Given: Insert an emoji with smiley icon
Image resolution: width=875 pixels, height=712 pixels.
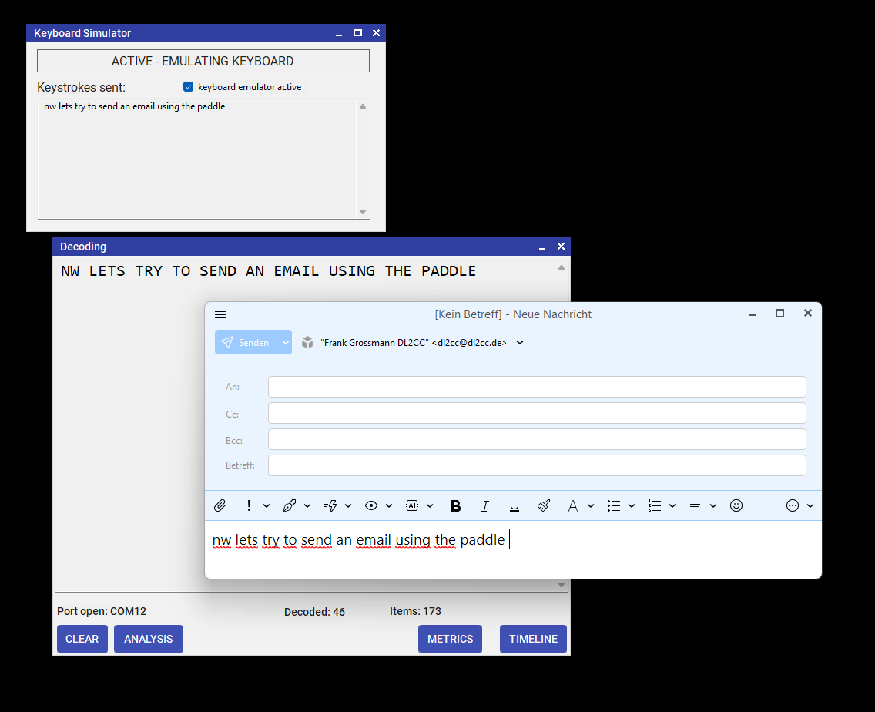Looking at the screenshot, I should coord(736,506).
